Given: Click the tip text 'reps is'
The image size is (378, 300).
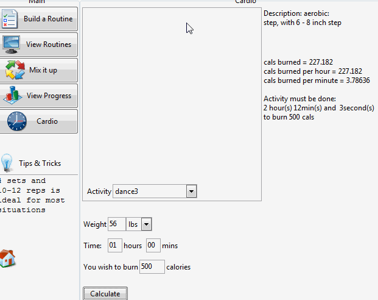Looking at the screenshot, I should coord(43,191).
